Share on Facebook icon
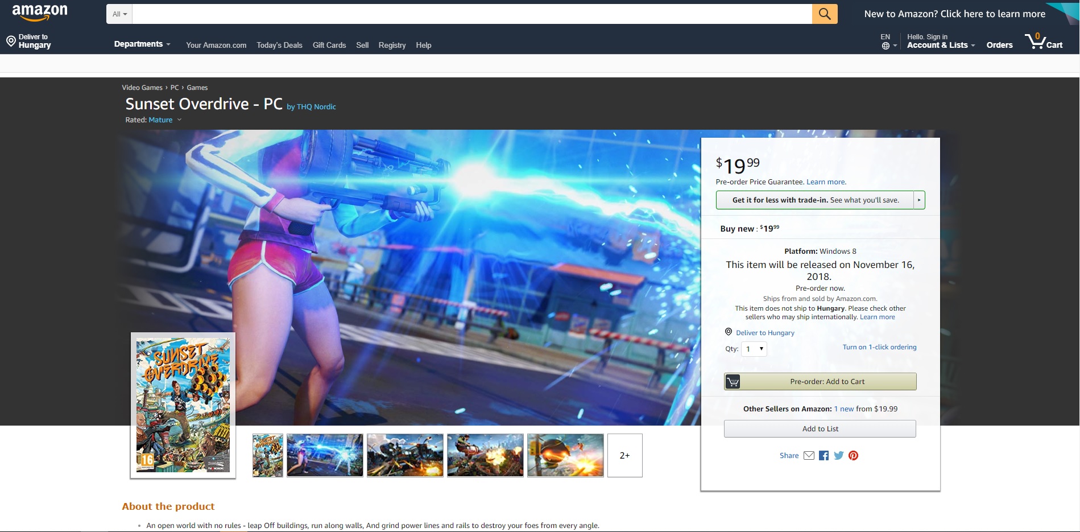This screenshot has height=532, width=1080. (x=824, y=455)
